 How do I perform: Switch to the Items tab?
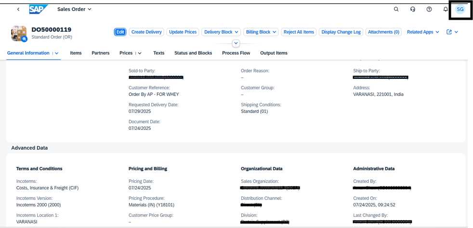pyautogui.click(x=76, y=53)
